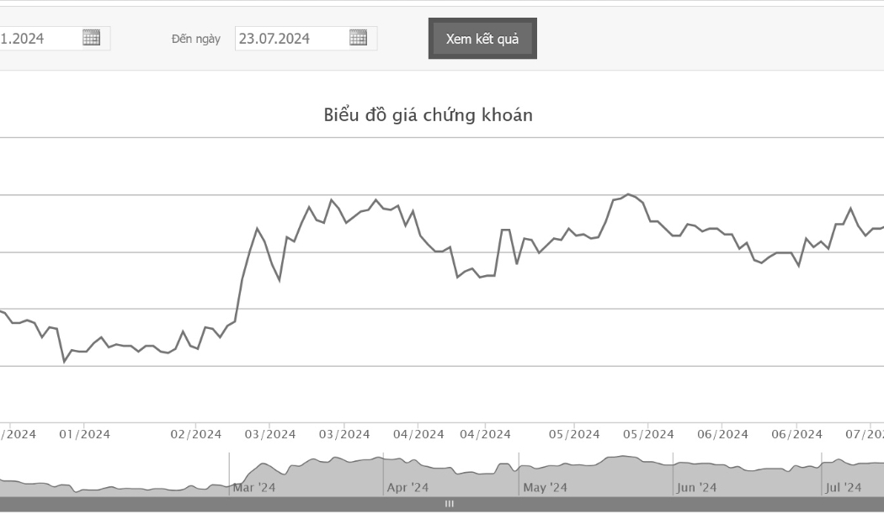The height and width of the screenshot is (530, 884).
Task: Click the 02/2024 x-axis label
Action: tap(195, 434)
